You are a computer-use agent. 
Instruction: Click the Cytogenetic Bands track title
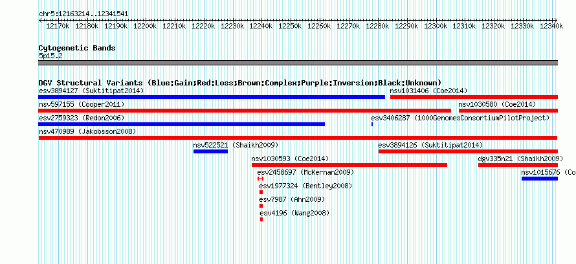(x=77, y=48)
